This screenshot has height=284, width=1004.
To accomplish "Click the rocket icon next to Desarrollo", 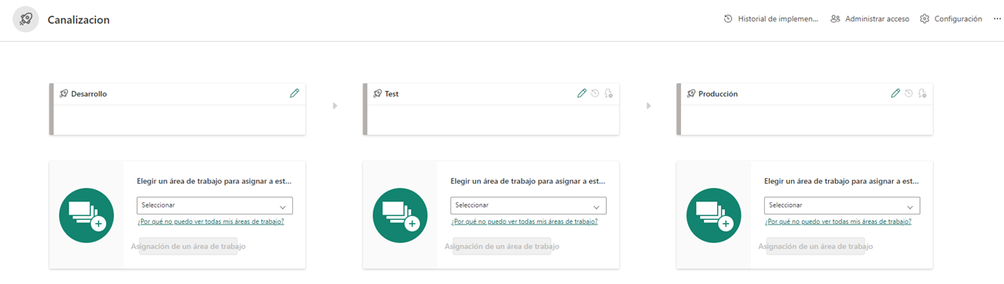I will [64, 94].
